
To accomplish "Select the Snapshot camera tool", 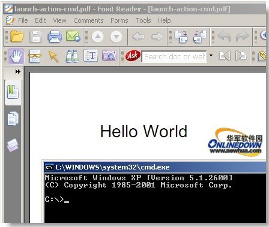I will click(109, 55).
